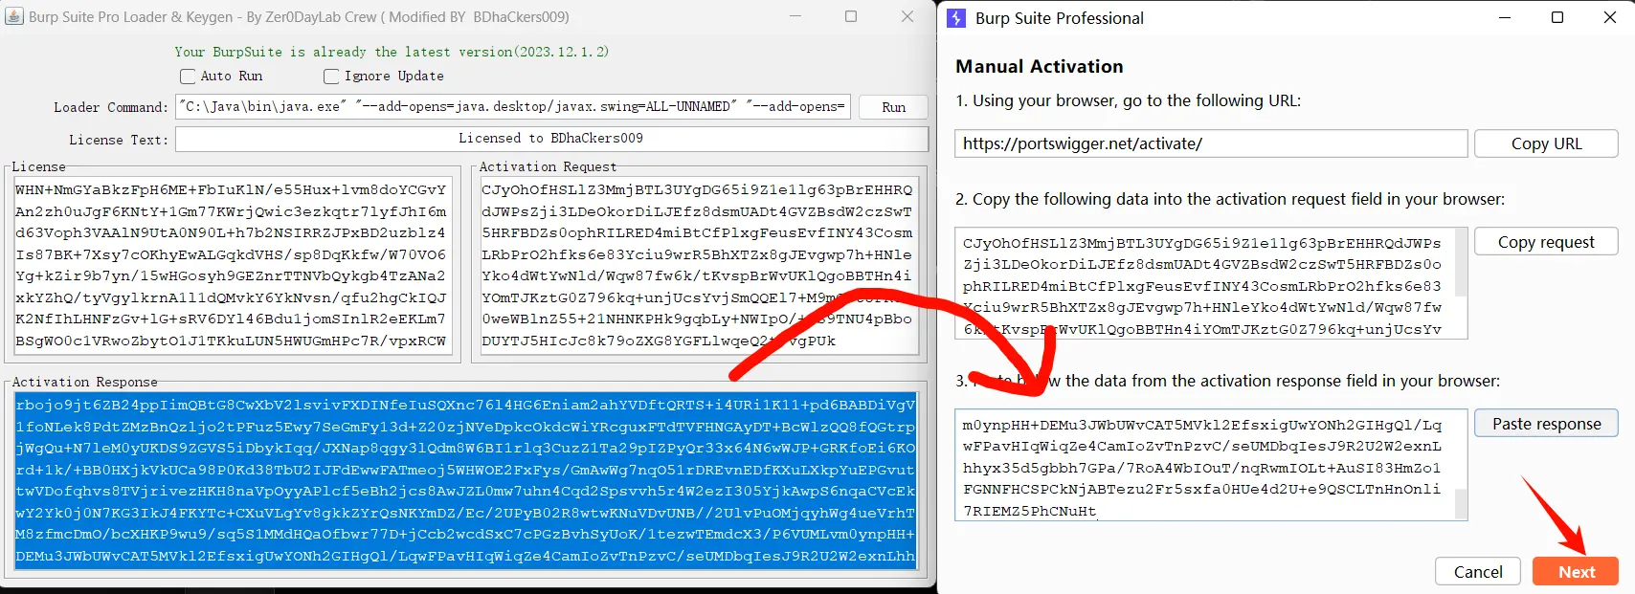
Task: Focus the Loader Command text field
Action: coord(512,107)
